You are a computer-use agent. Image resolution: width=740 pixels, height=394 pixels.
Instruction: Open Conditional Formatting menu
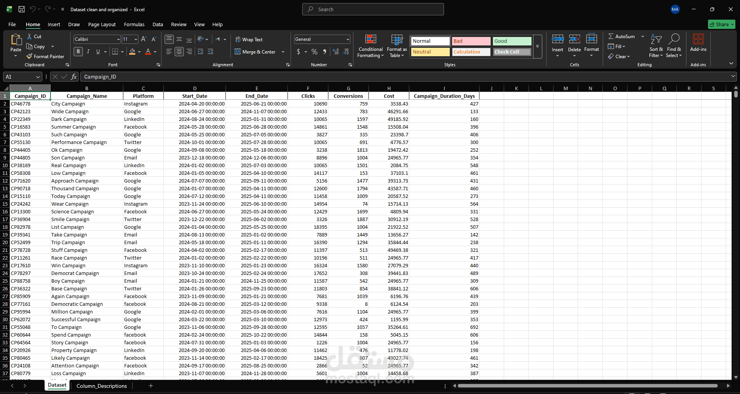370,46
